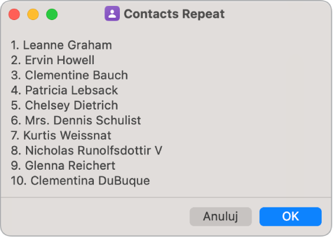
Task: Dismiss dialog using Anuluj button
Action: [221, 216]
